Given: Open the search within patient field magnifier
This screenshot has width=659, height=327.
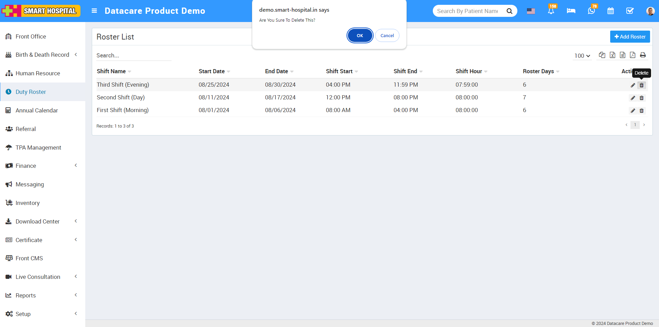Looking at the screenshot, I should (x=509, y=11).
